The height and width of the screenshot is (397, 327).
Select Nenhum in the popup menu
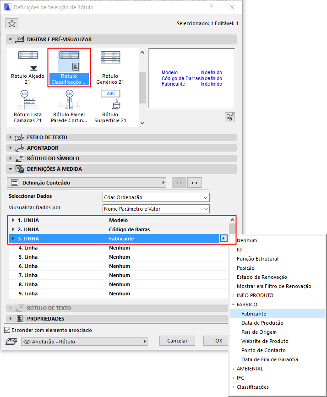[278, 240]
